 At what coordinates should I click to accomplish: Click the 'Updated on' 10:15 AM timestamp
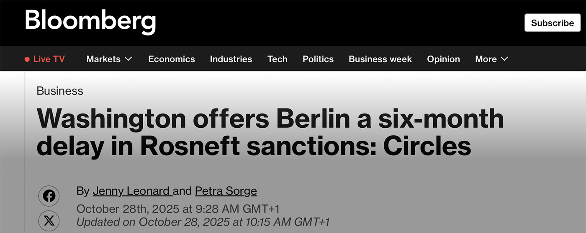click(x=203, y=222)
